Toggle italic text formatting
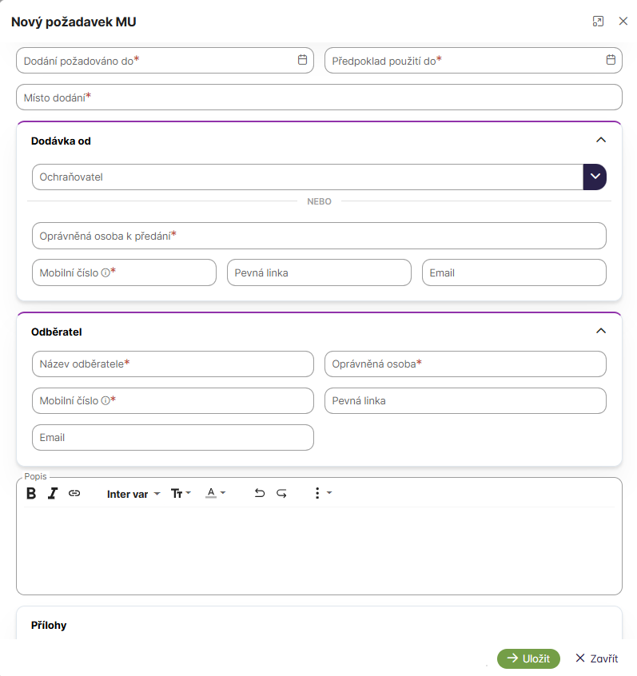Viewport: 637px width, 676px height. 53,494
